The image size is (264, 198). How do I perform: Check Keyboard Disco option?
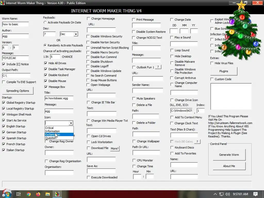pos(172,147)
